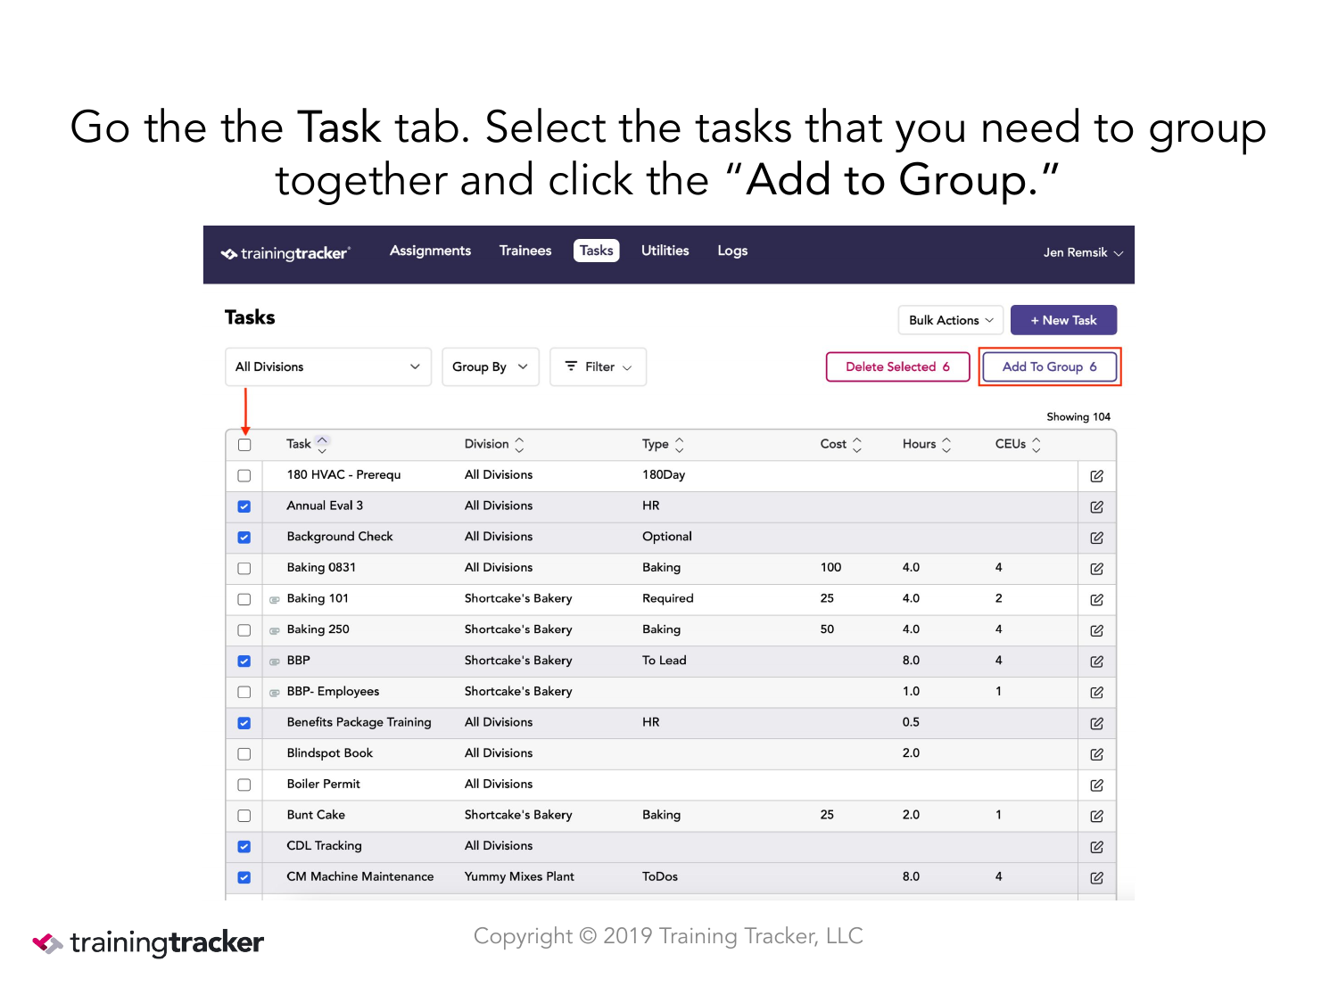Image resolution: width=1338 pixels, height=1003 pixels.
Task: Click group link icon beside Baking 101
Action: click(x=275, y=599)
